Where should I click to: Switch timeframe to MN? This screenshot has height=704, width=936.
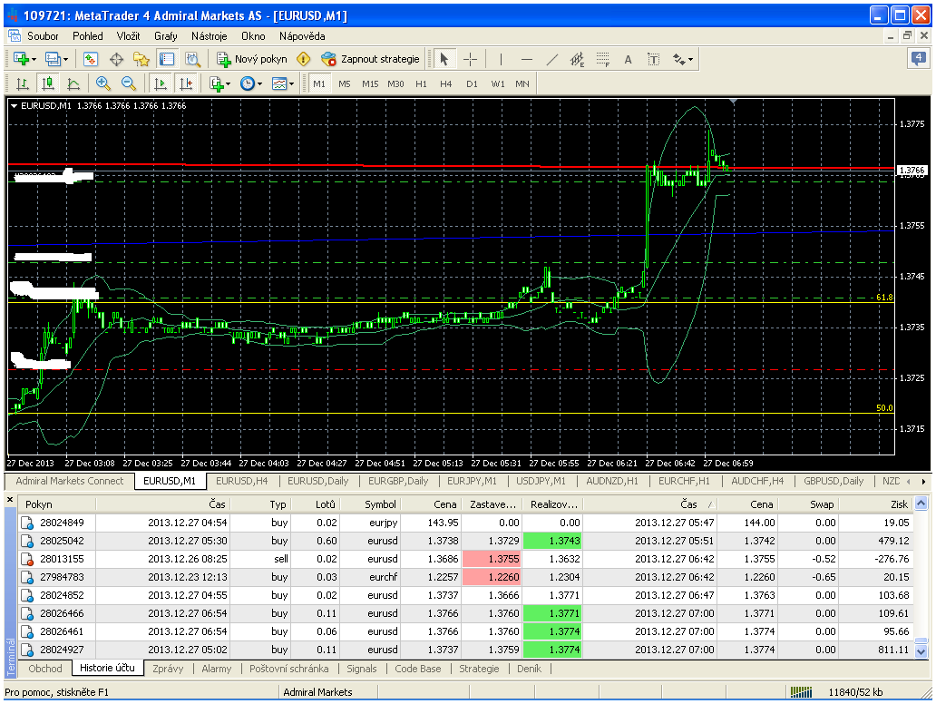(x=522, y=83)
